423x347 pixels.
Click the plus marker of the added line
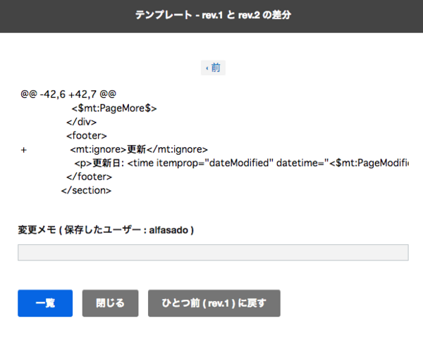coord(24,149)
